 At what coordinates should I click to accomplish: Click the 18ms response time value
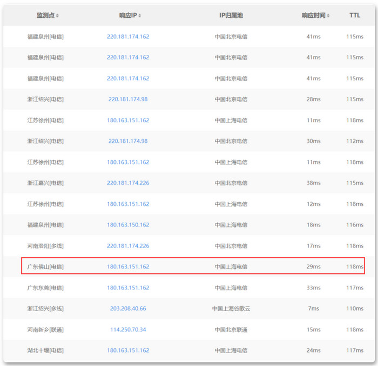(x=313, y=225)
